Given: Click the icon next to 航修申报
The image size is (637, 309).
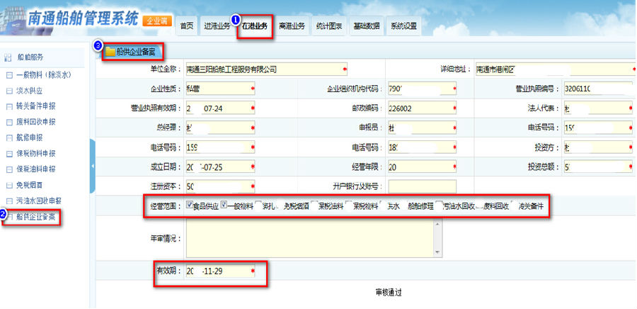Looking at the screenshot, I should tap(8, 137).
